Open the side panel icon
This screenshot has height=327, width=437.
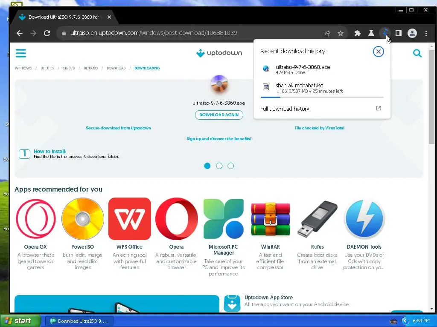(399, 33)
